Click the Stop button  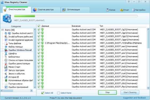(x=107, y=92)
